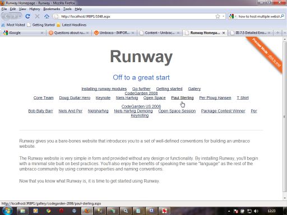Go to the Firefox home page icon
This screenshot has width=287, height=215.
[x=47, y=16]
